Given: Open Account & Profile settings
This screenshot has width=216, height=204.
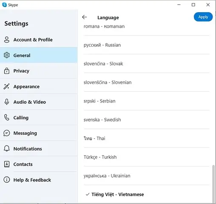Looking at the screenshot, I should (x=39, y=40).
